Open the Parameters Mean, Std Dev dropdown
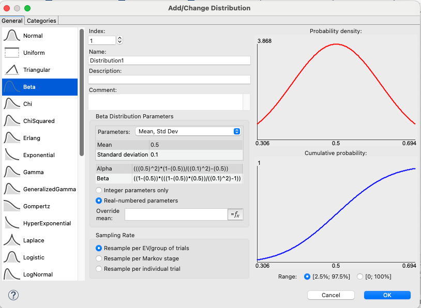The image size is (421, 308). point(188,132)
